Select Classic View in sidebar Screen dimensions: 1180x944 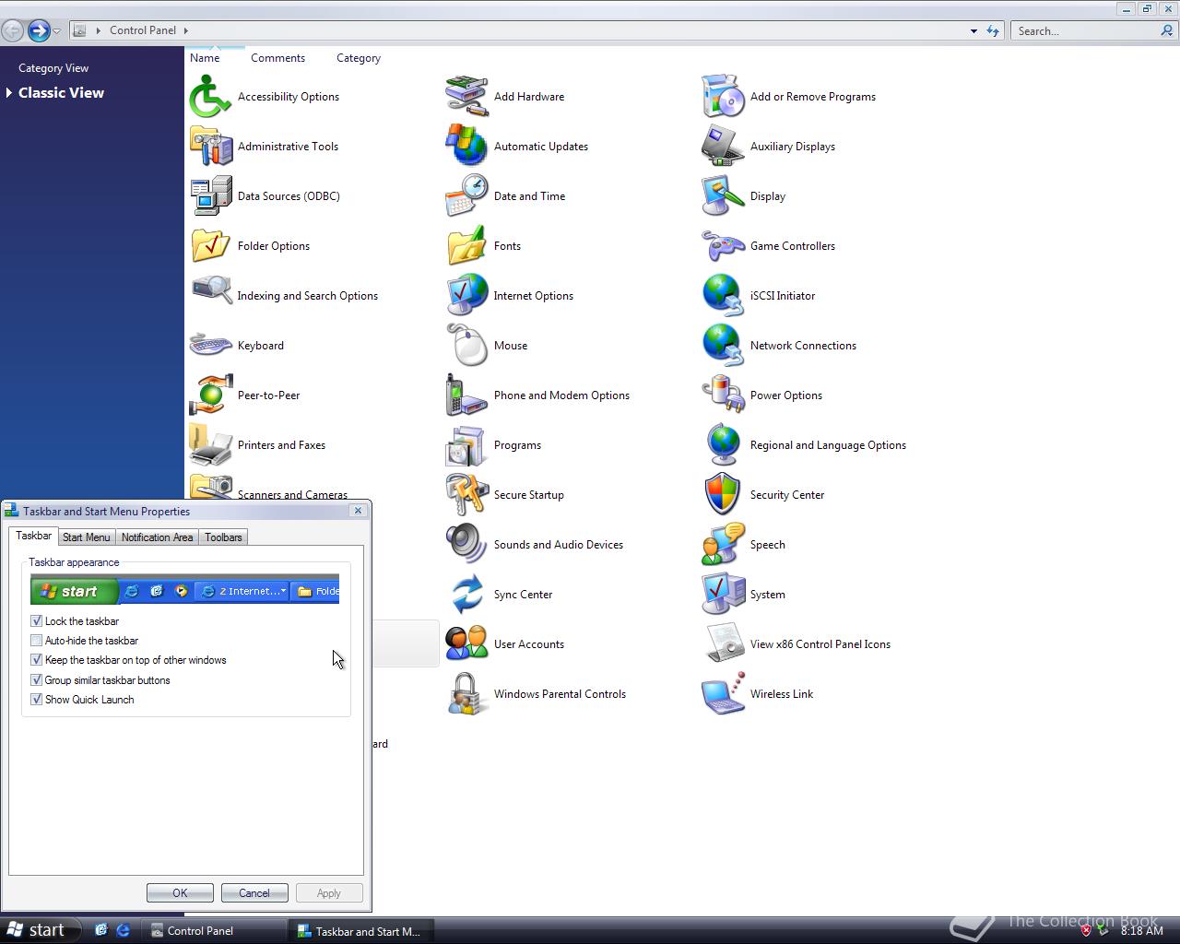pos(61,93)
